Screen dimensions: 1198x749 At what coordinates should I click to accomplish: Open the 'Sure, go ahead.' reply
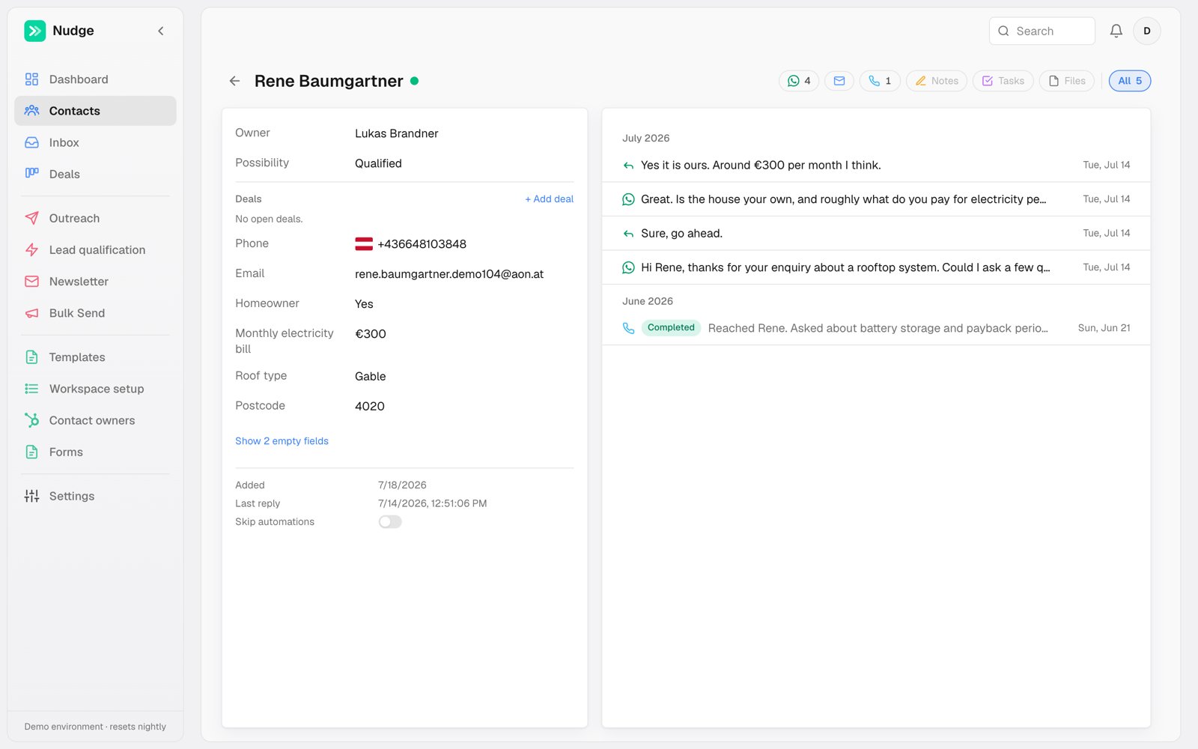[x=876, y=233]
